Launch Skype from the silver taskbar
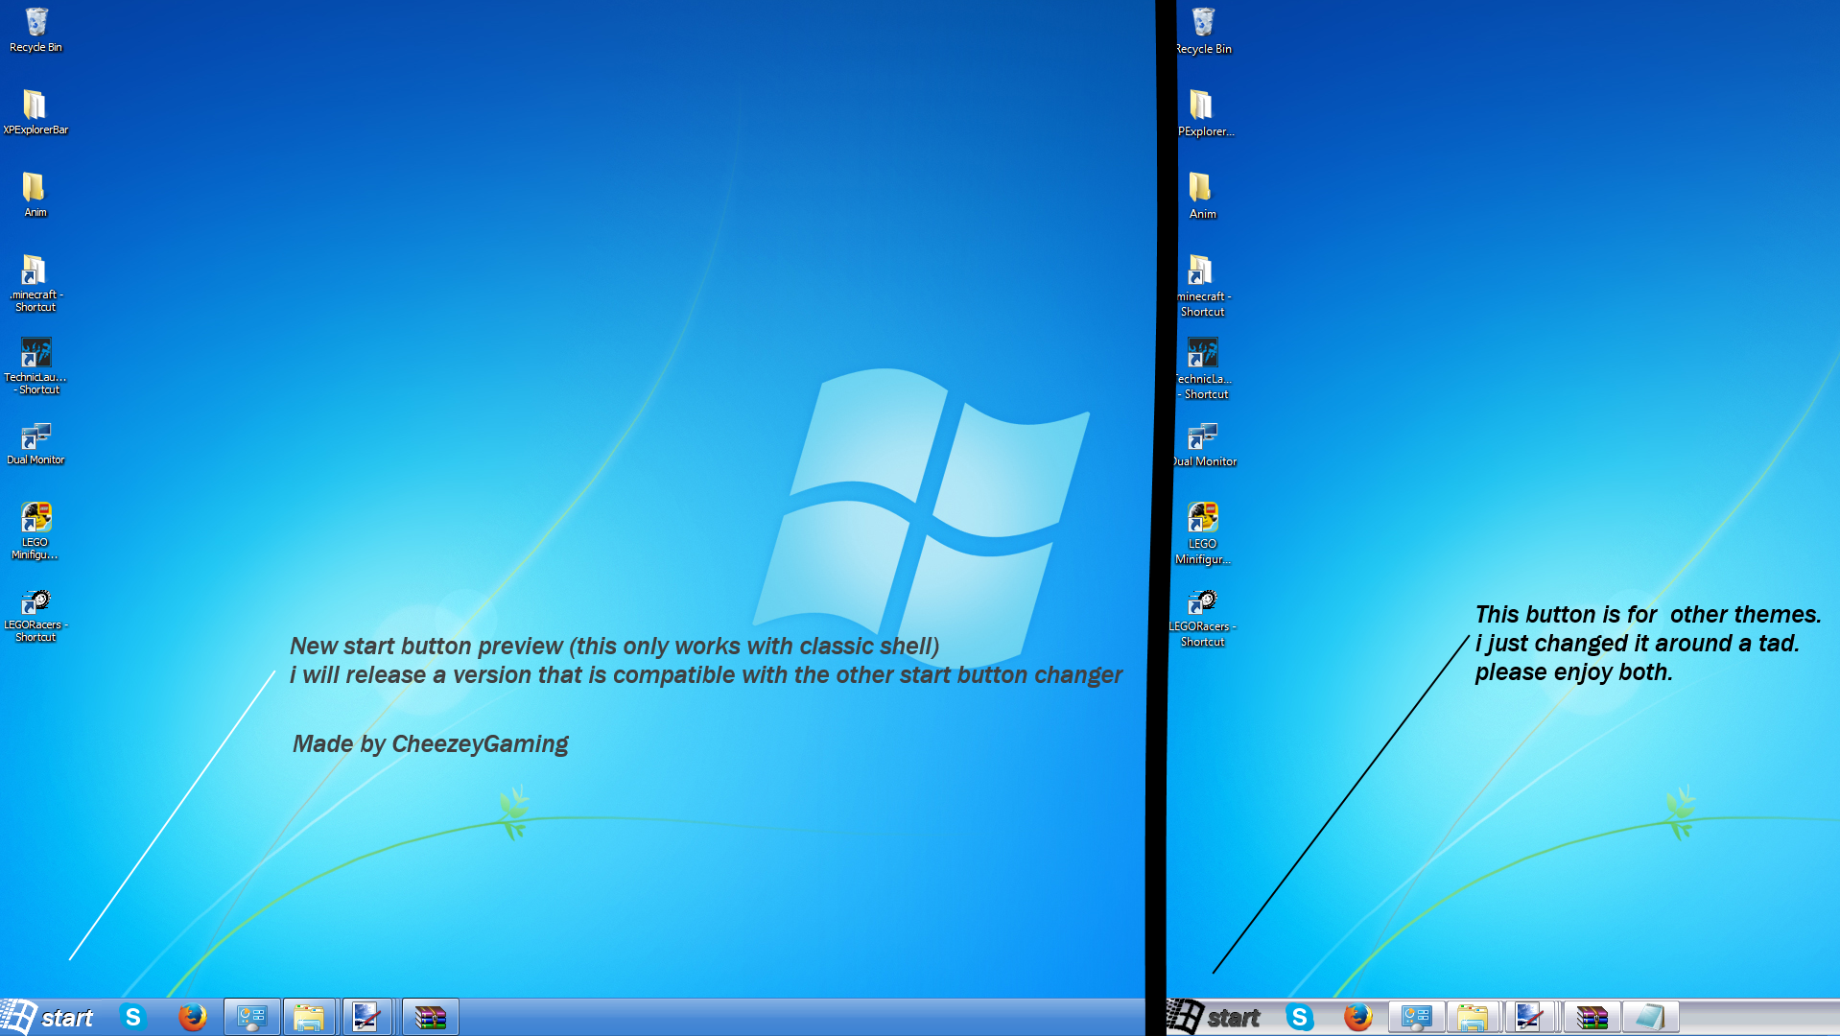Image resolution: width=1840 pixels, height=1036 pixels. coord(1300,1017)
